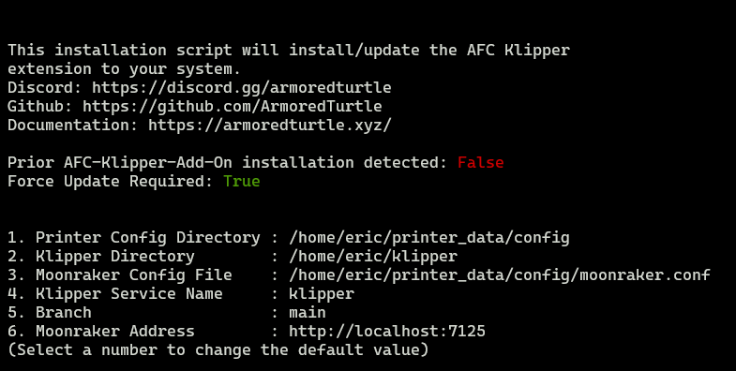Select option 1 Printer Config Directory
Screen dimensions: 736x371
click(x=288, y=237)
